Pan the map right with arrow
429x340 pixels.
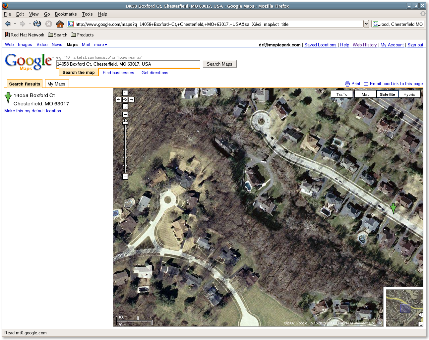132,99
